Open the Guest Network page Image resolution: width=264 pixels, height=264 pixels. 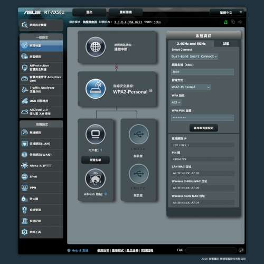41,56
